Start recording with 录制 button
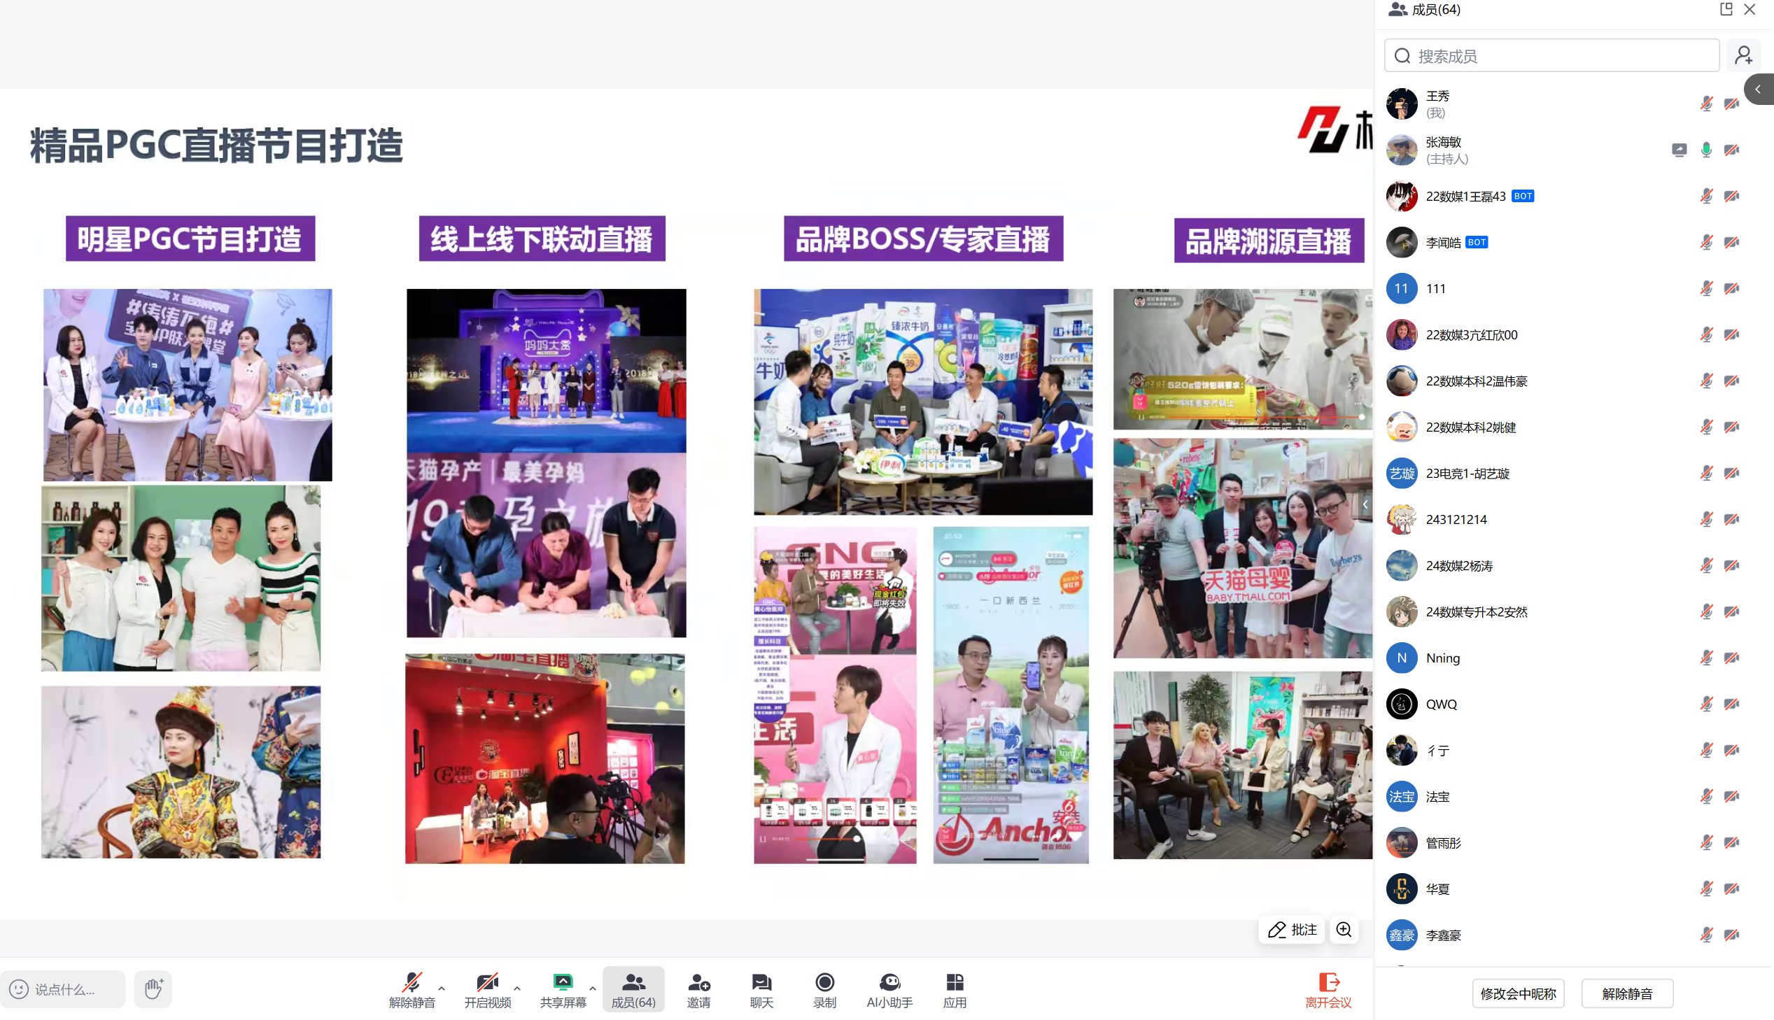The width and height of the screenshot is (1774, 1020). point(824,989)
